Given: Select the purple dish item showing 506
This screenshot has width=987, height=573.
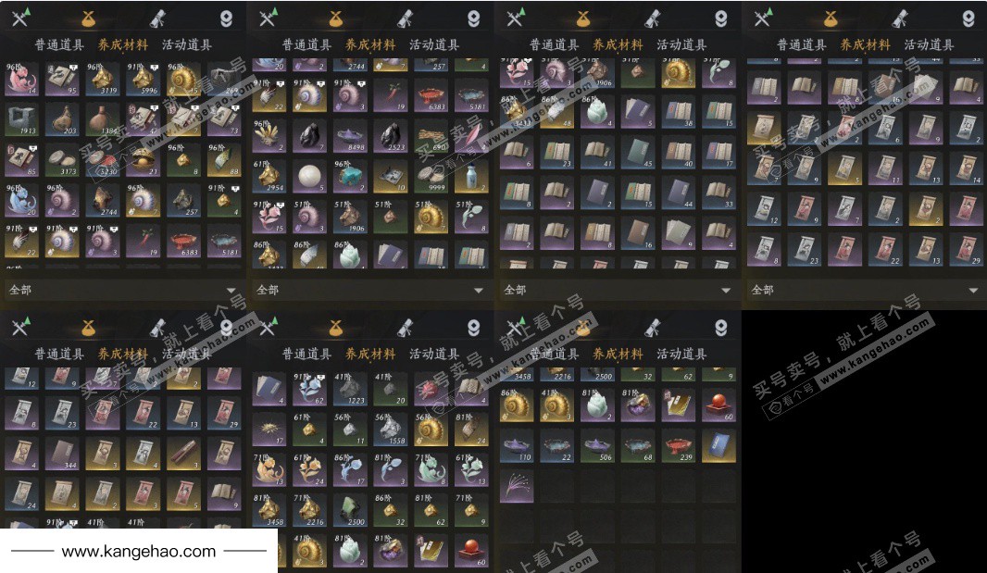Looking at the screenshot, I should point(597,446).
